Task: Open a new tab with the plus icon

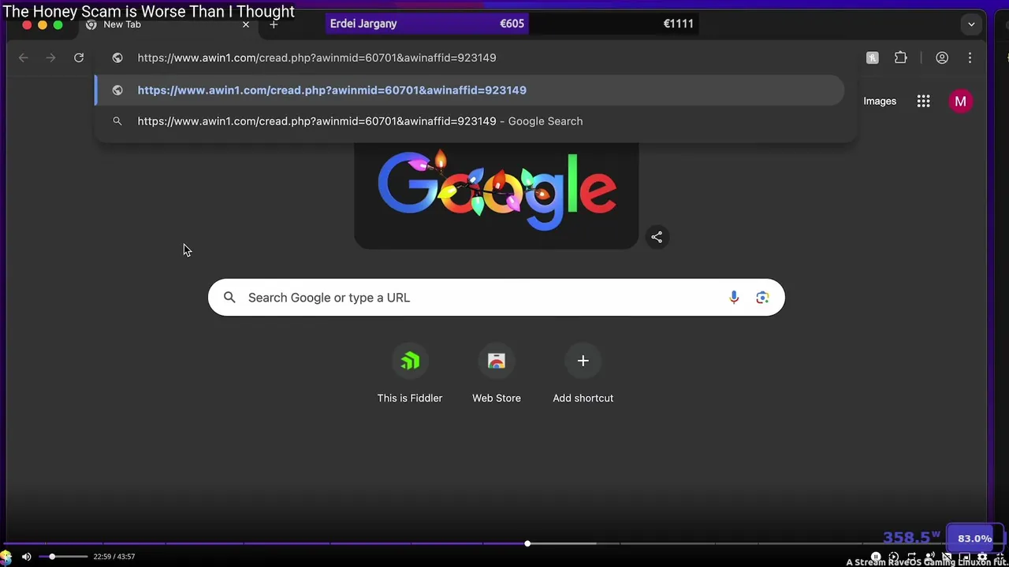Action: point(274,24)
